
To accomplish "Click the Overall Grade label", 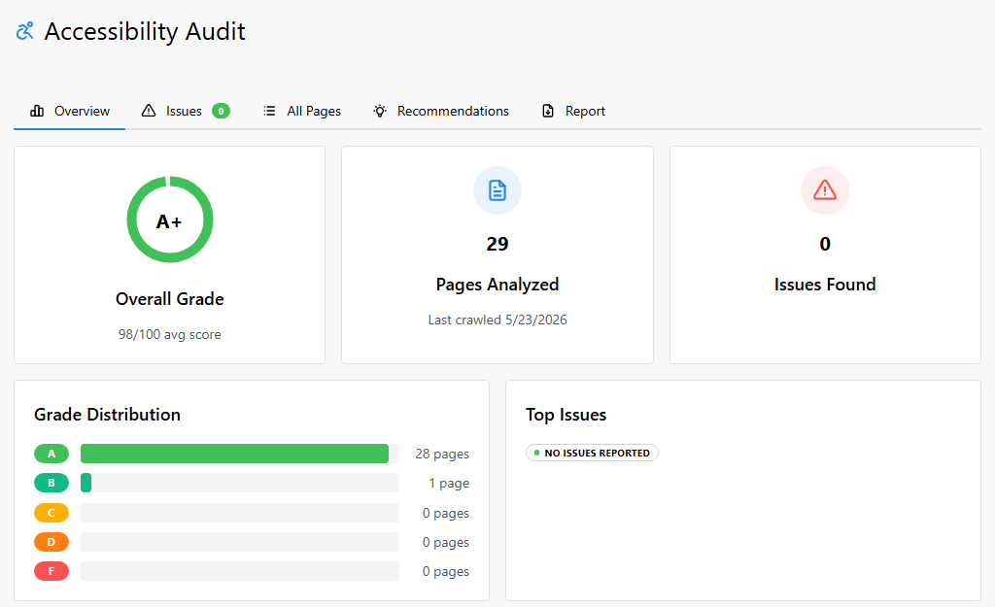I will click(x=169, y=299).
